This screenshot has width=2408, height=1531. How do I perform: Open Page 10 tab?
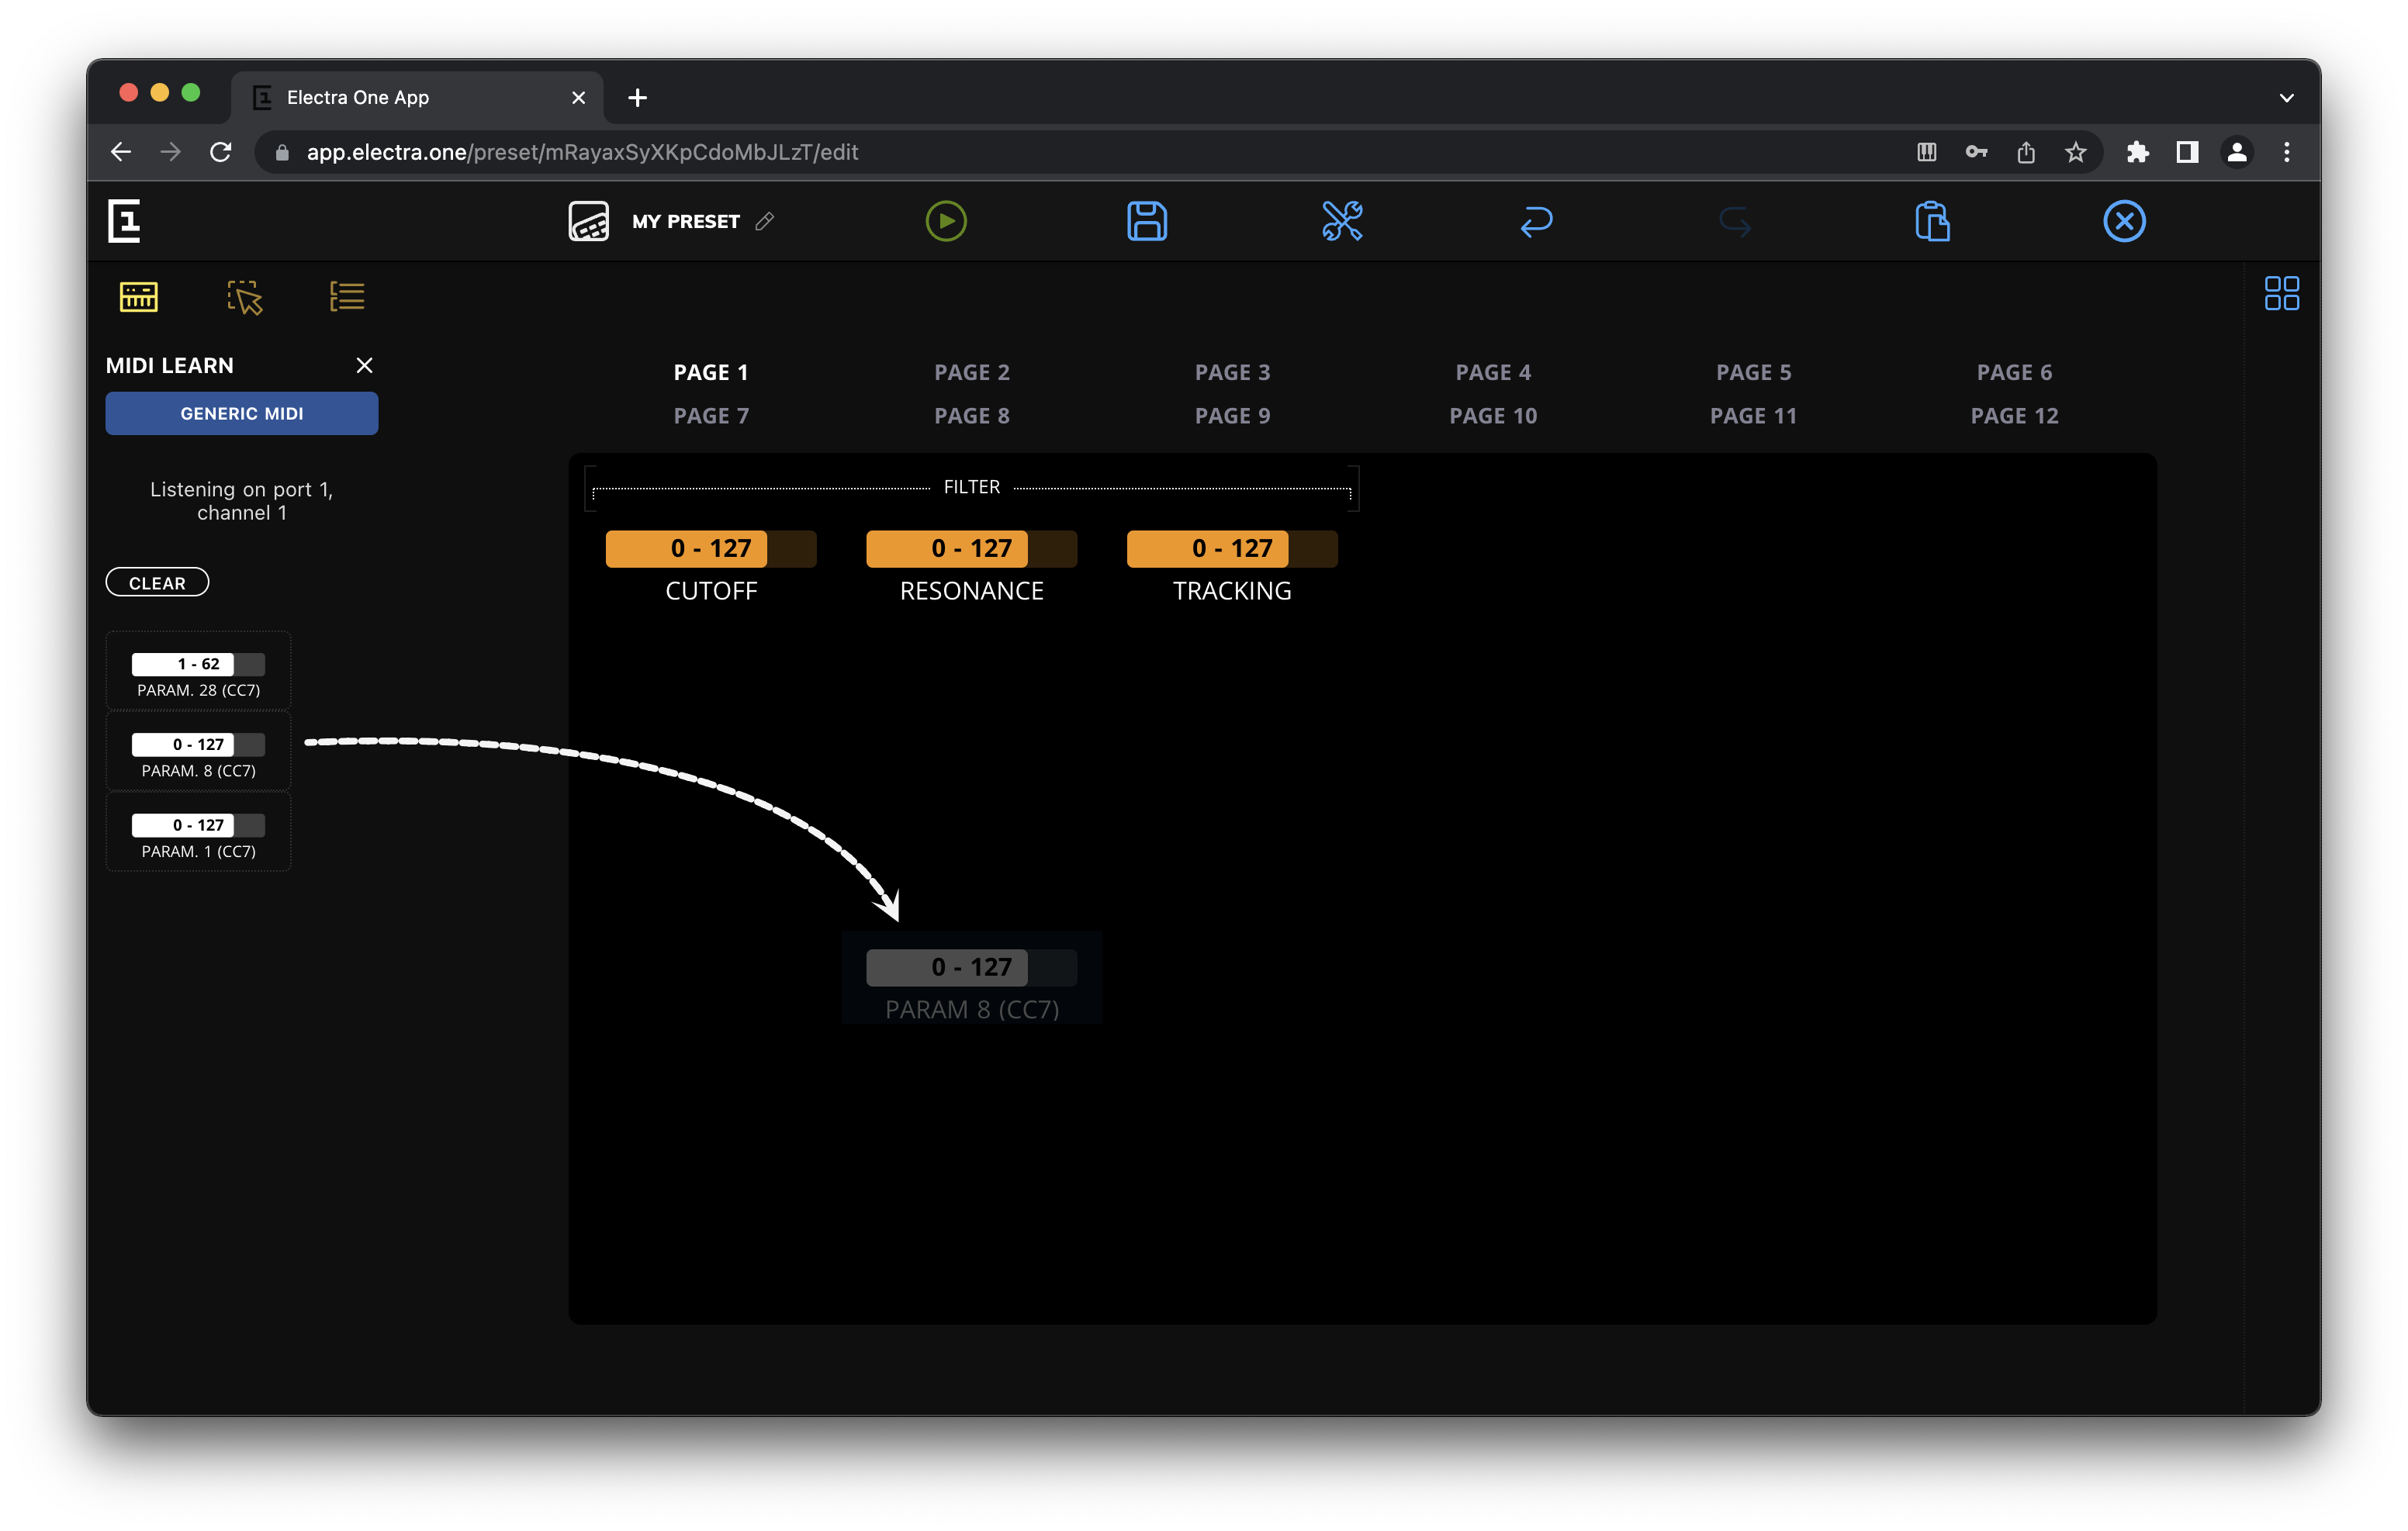pos(1492,416)
